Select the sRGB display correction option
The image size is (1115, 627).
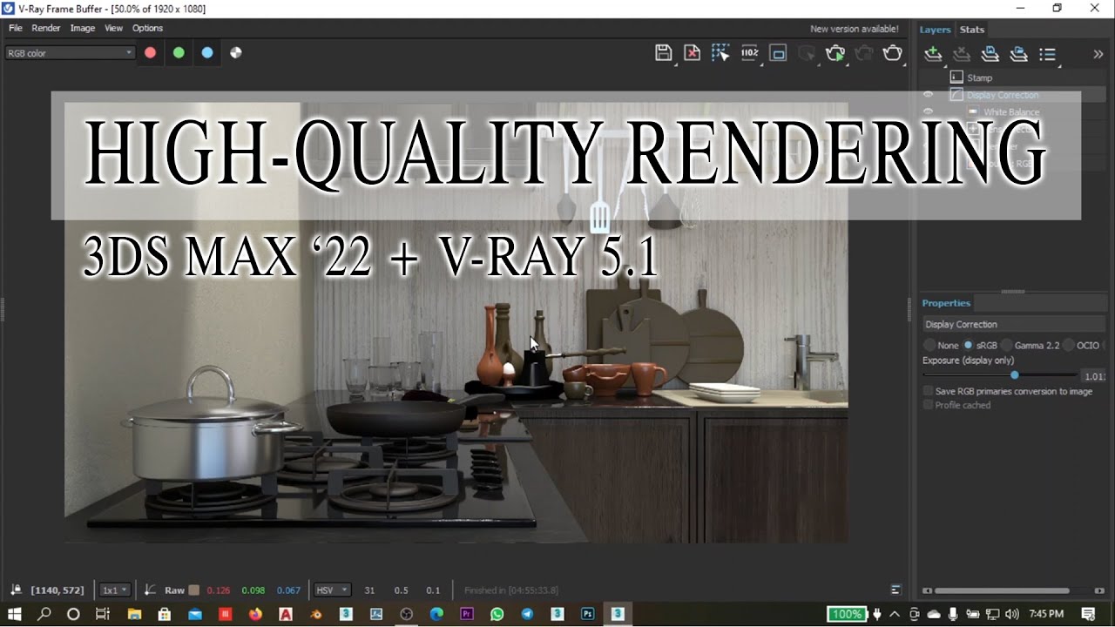[x=980, y=346]
